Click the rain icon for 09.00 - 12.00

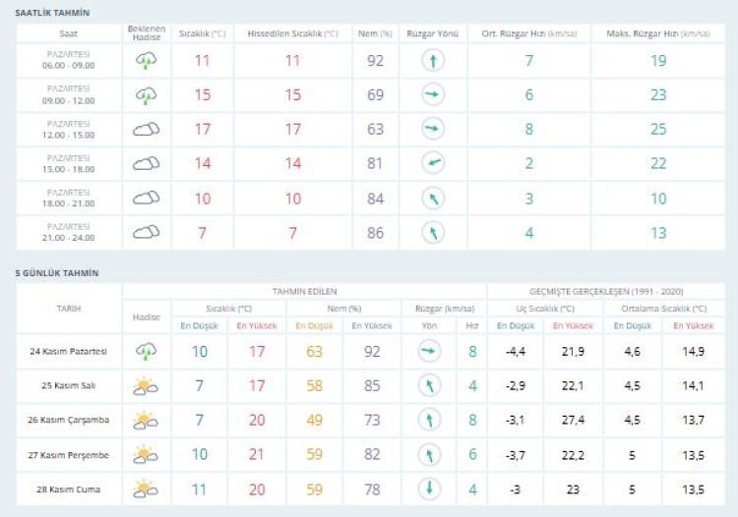(x=146, y=95)
